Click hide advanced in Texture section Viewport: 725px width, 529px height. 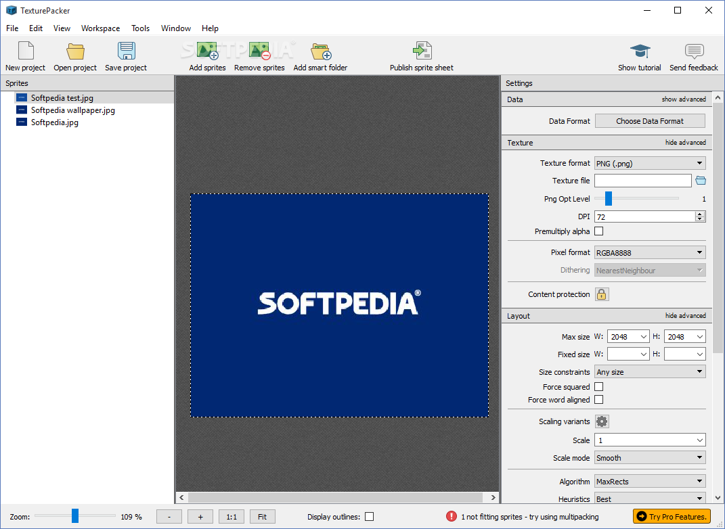tap(685, 142)
